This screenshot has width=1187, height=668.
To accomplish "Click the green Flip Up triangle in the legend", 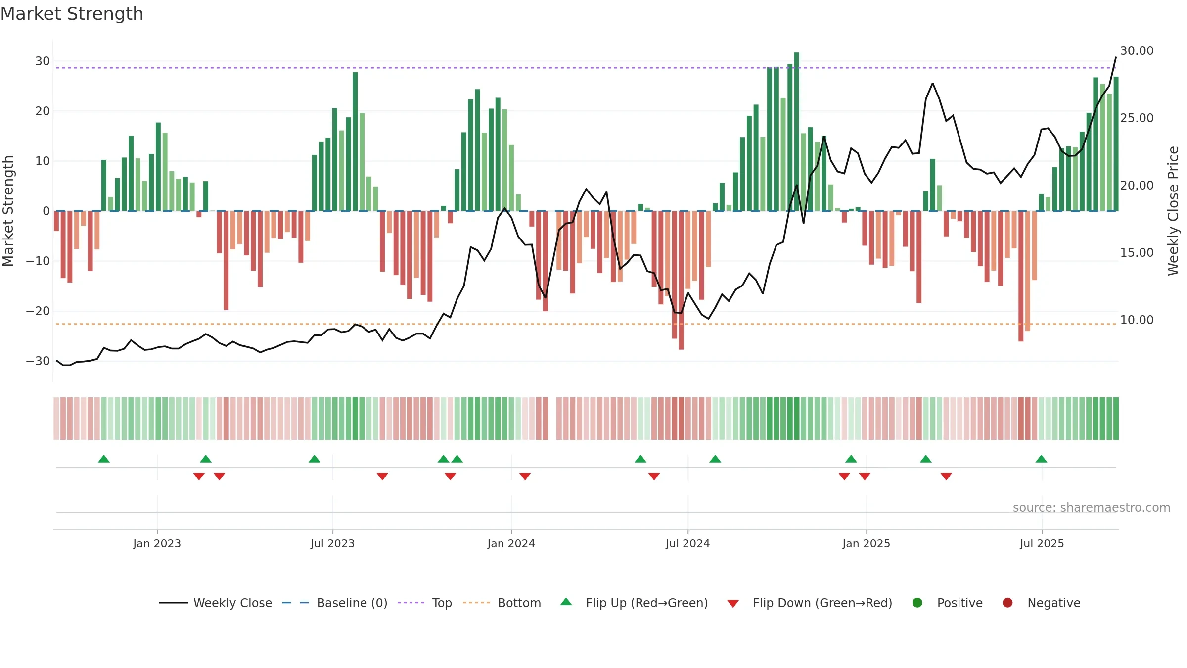I will coord(566,602).
